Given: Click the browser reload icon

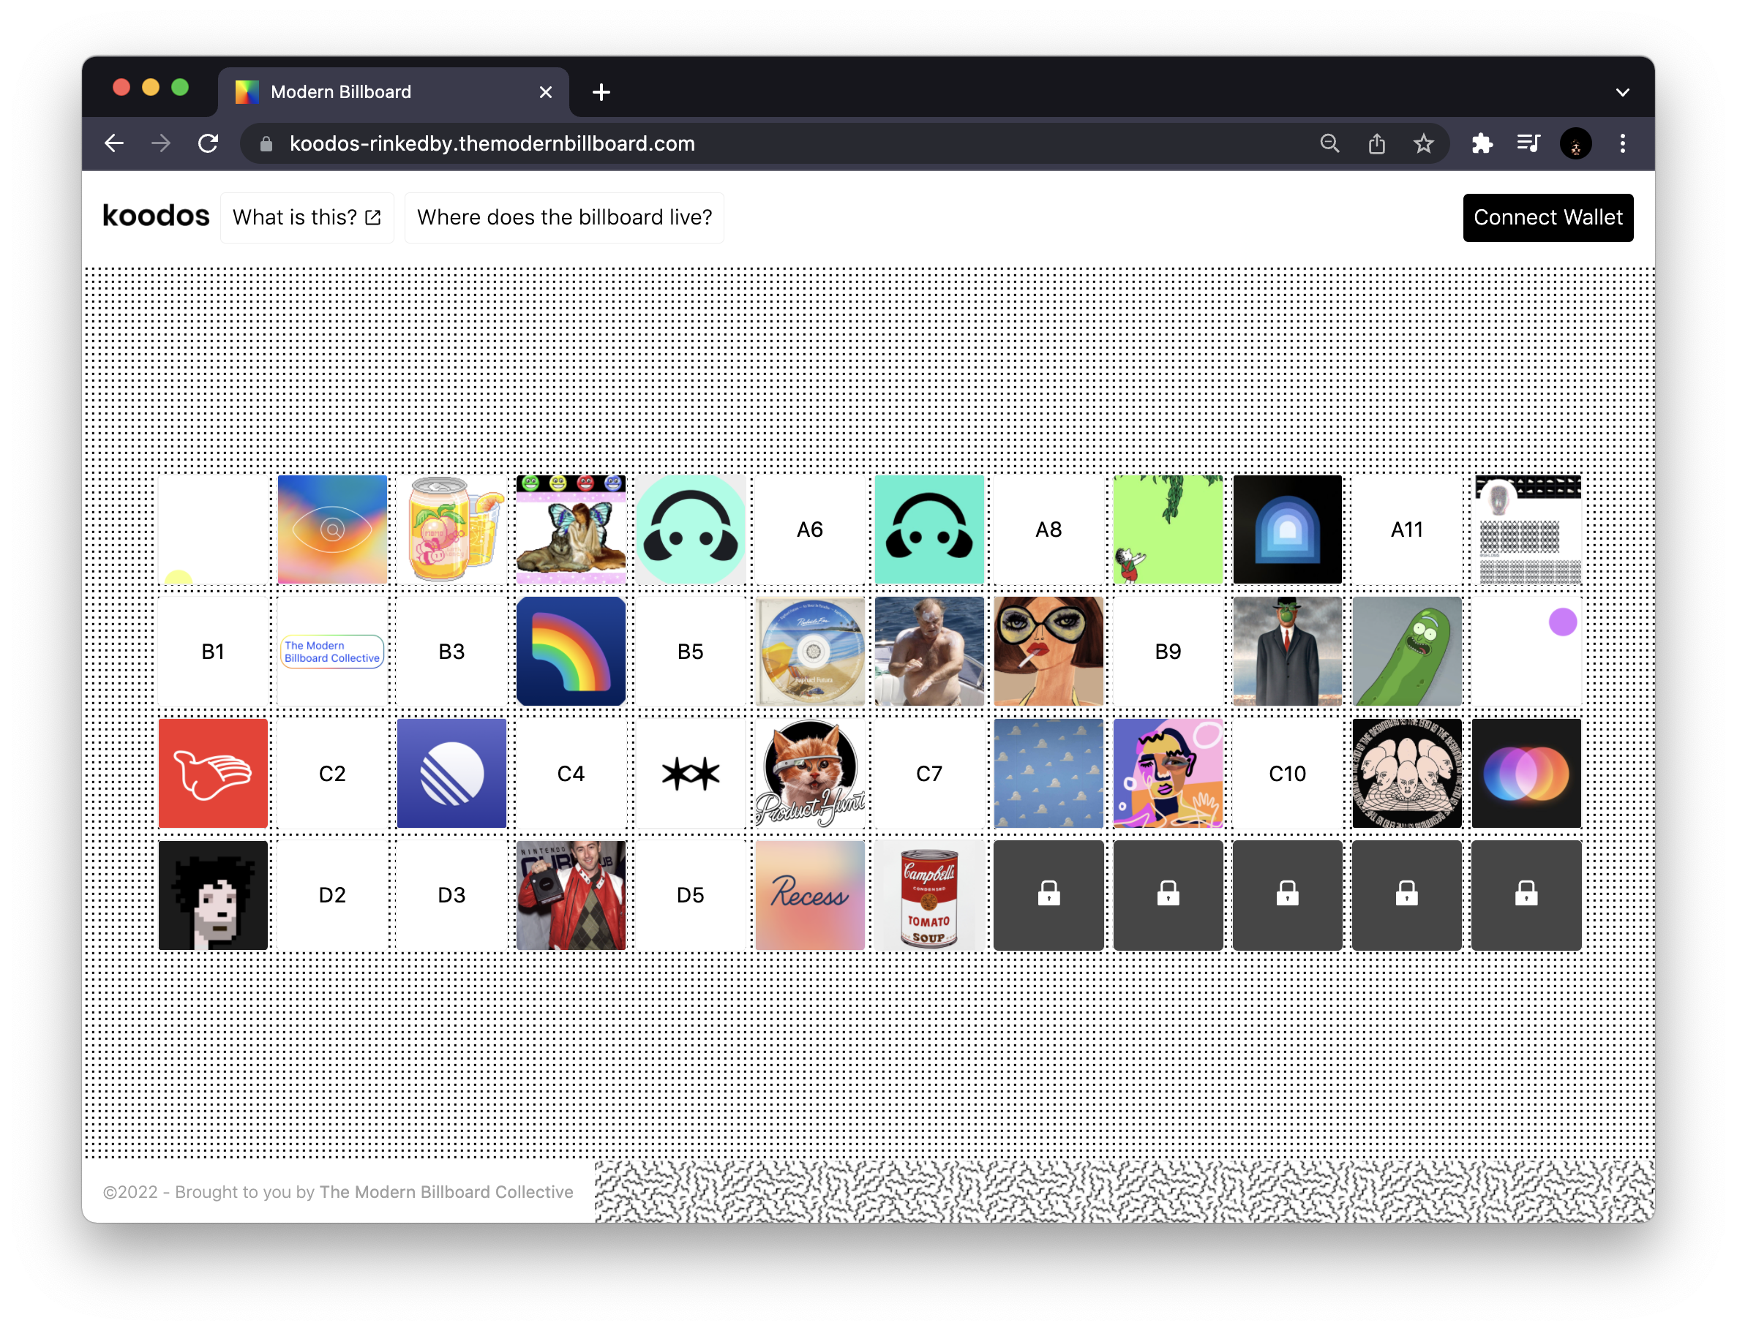Looking at the screenshot, I should 208,143.
